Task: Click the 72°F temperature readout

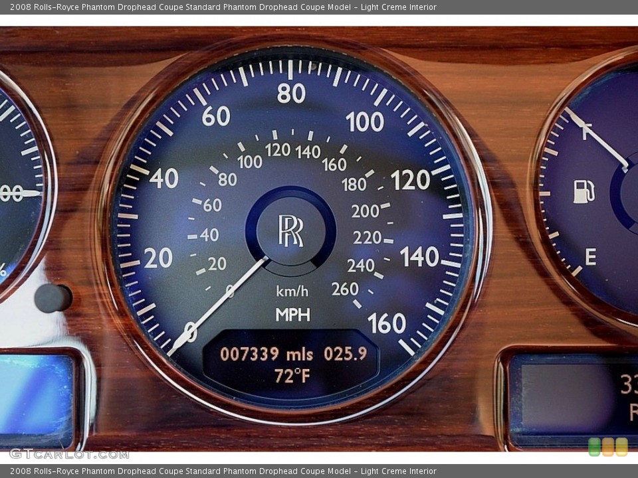Action: click(292, 376)
